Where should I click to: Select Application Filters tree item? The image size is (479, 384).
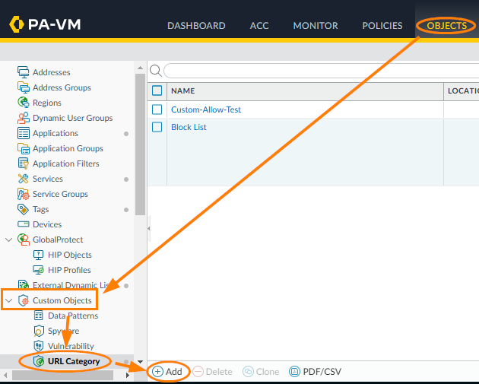(65, 163)
